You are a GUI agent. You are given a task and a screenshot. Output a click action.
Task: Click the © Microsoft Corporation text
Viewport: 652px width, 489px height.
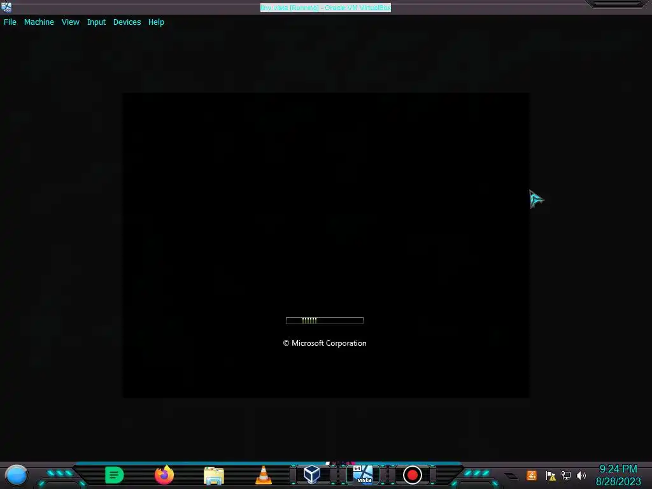[324, 343]
